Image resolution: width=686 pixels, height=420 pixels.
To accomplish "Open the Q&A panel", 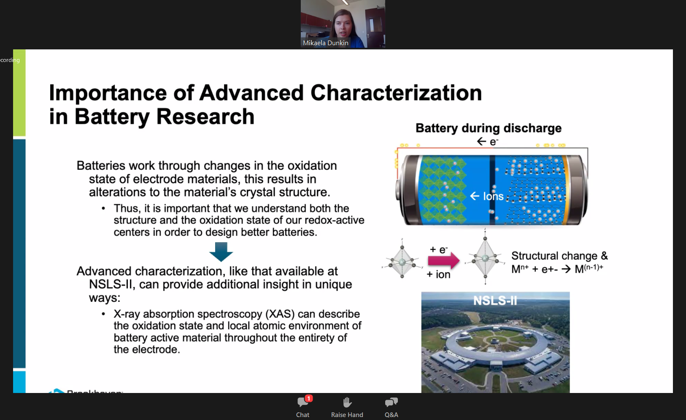I will click(x=391, y=406).
